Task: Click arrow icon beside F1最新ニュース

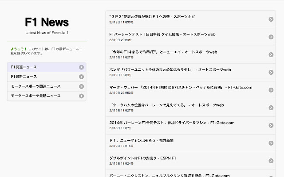Action: [x=81, y=77]
